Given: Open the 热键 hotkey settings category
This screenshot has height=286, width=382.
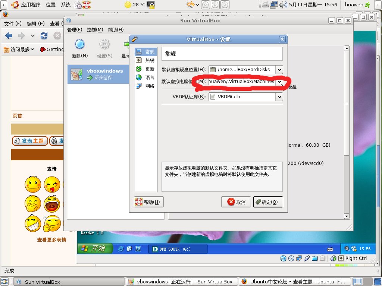Looking at the screenshot, I should point(146,60).
